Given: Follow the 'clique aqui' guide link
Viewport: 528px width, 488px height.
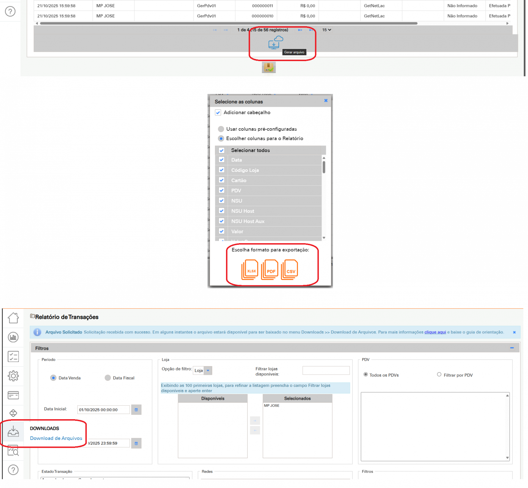Looking at the screenshot, I should 435,332.
